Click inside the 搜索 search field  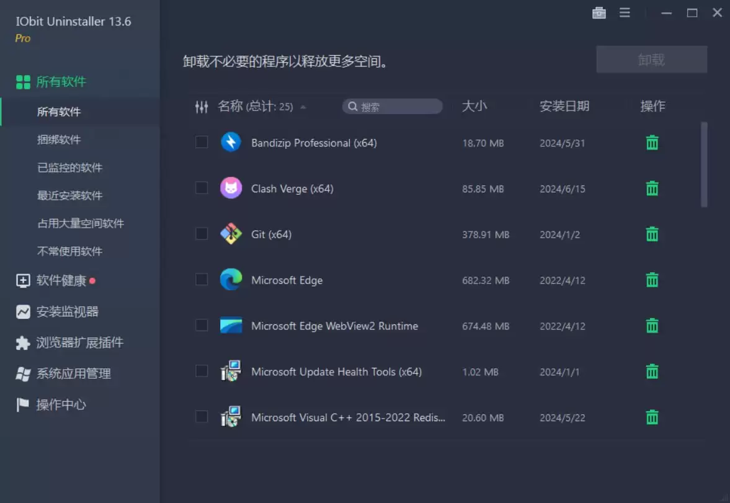tap(392, 106)
